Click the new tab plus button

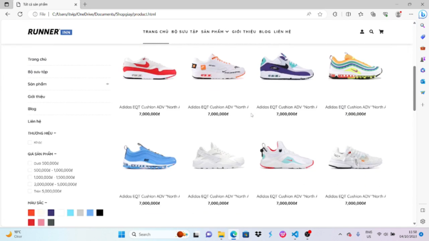click(85, 4)
